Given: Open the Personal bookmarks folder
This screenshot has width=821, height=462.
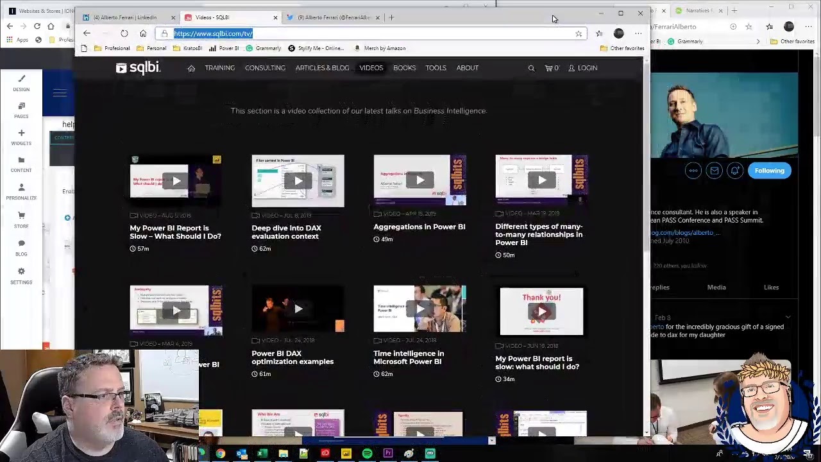Looking at the screenshot, I should (151, 48).
